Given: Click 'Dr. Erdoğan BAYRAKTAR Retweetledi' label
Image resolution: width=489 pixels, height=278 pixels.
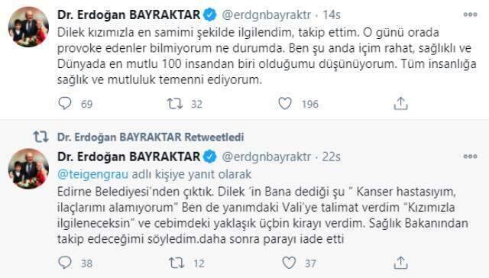Looking at the screenshot, I should click(151, 137).
